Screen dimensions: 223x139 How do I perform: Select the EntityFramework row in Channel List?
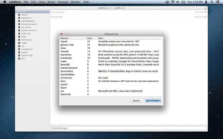point(111,68)
